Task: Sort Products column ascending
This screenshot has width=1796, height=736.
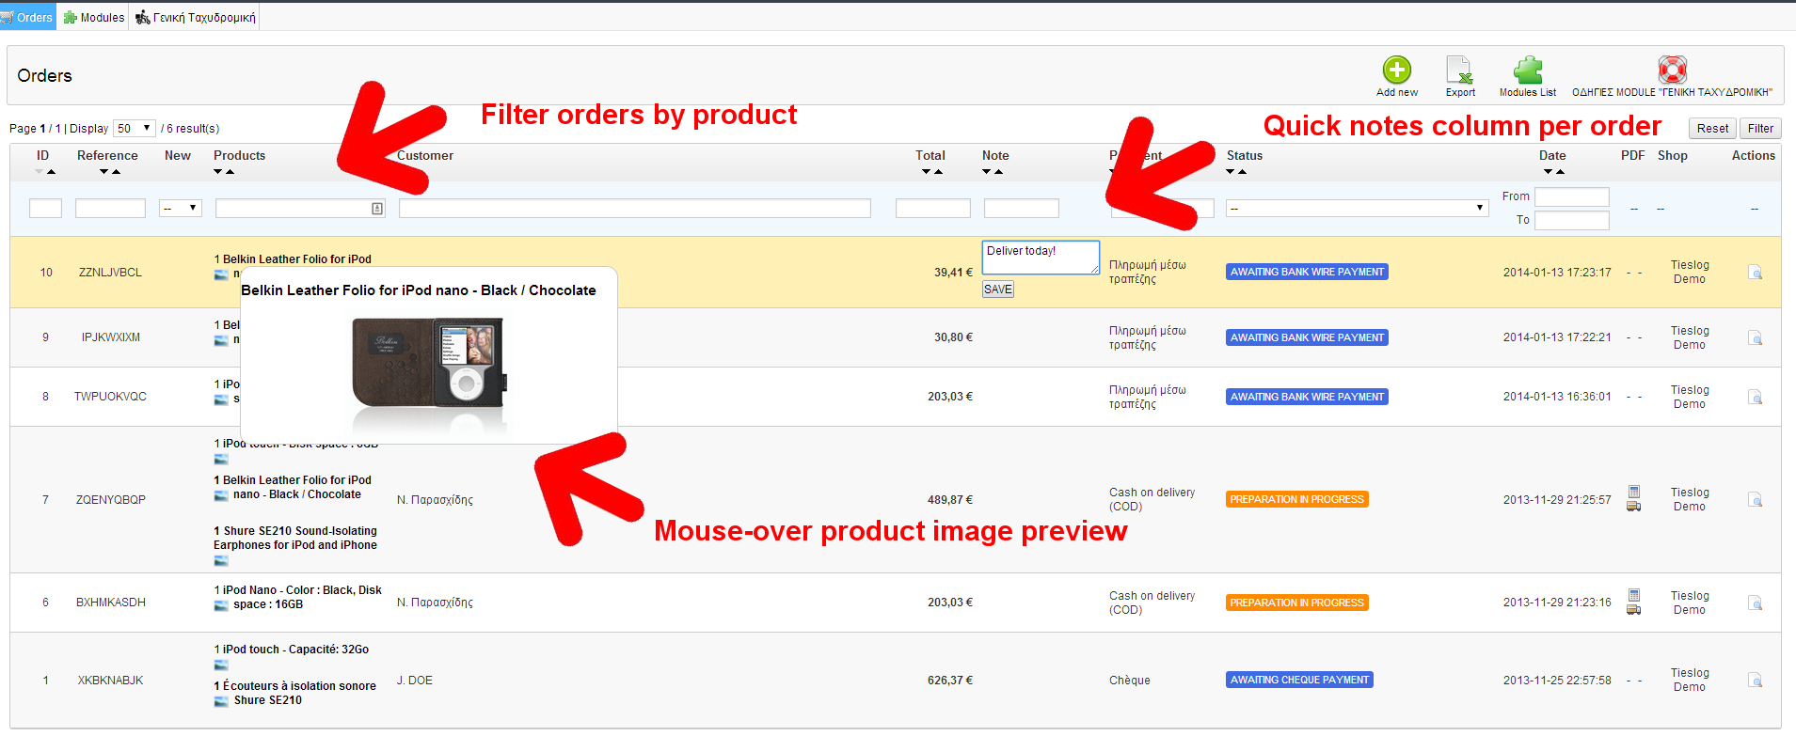Action: point(230,172)
